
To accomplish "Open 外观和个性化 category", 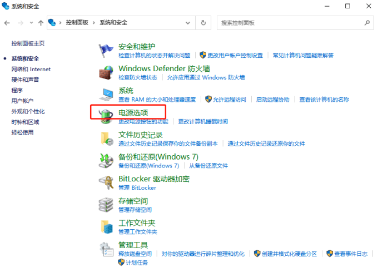I will [28, 111].
